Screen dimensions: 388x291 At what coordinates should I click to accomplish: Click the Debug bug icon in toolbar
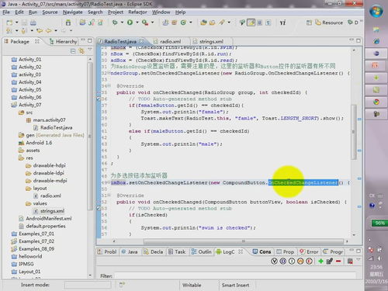click(115, 23)
